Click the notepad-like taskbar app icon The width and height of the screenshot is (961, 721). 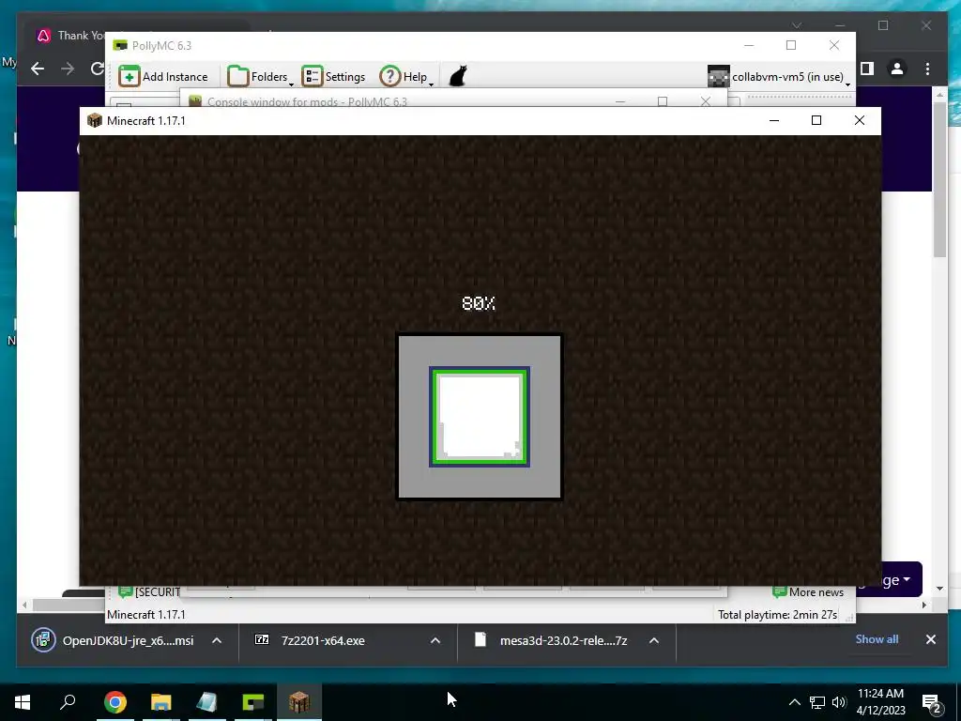207,702
